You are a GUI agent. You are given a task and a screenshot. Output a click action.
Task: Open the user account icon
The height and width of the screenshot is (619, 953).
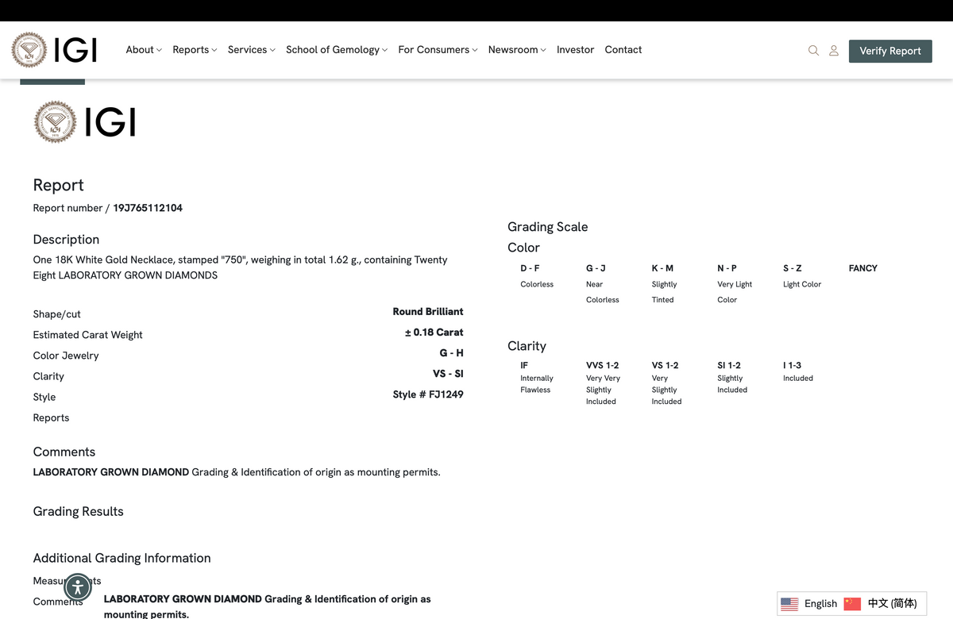tap(834, 50)
